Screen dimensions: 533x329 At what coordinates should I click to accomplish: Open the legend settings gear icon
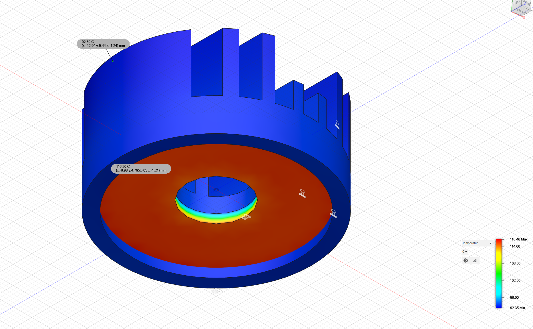[x=466, y=260]
